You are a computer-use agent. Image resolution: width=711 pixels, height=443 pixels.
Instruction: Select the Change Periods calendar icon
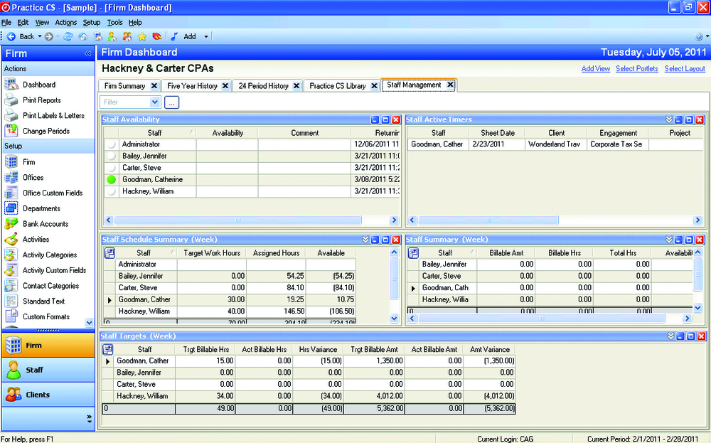tap(11, 131)
